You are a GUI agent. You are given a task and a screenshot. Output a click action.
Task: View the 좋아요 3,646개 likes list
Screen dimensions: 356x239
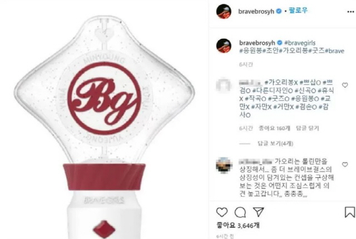[238, 226]
